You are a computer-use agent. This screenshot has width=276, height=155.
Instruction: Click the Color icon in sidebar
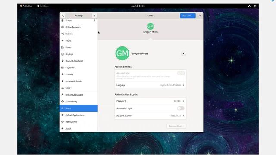[63, 88]
